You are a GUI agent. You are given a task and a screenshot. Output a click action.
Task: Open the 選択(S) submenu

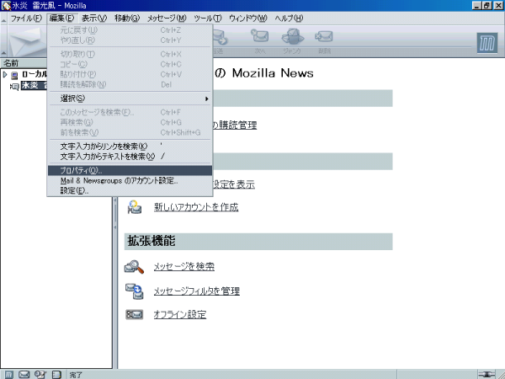tap(130, 99)
